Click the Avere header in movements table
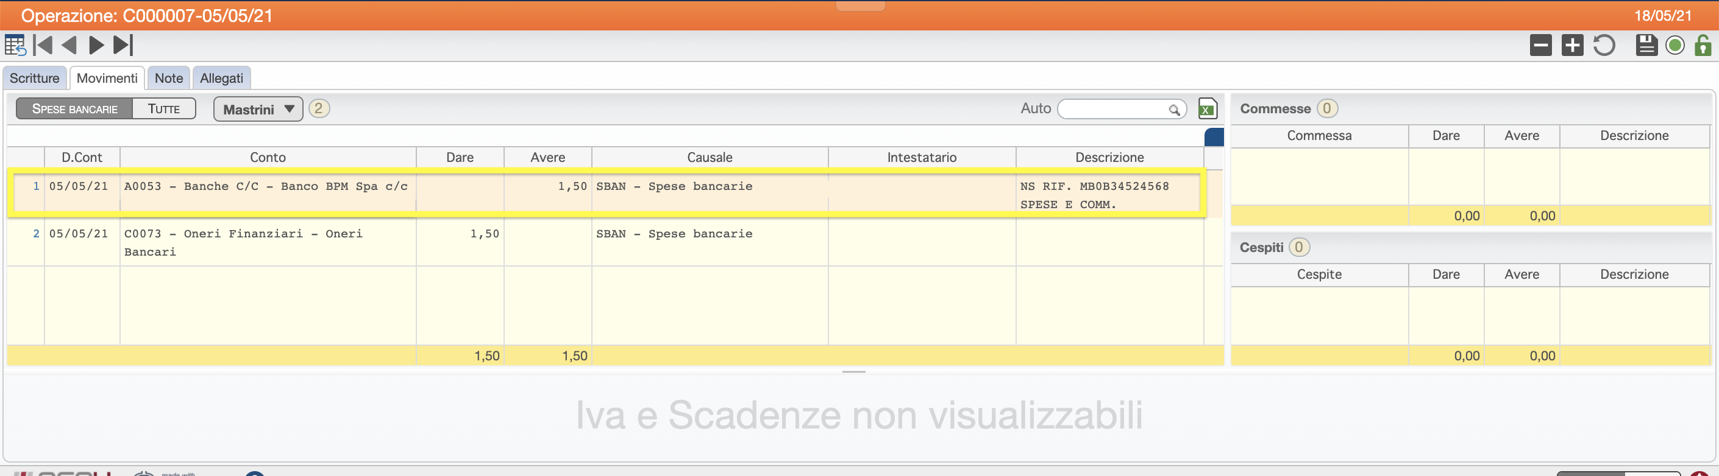 pyautogui.click(x=548, y=157)
